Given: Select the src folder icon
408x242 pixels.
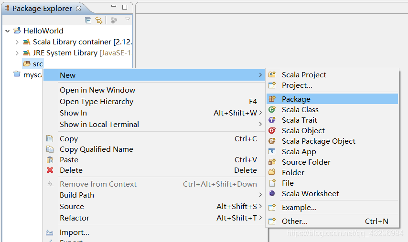Looking at the screenshot, I should coord(27,63).
